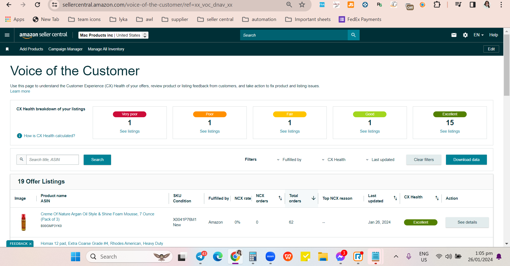
Task: See listings under Poor
Action: click(210, 131)
